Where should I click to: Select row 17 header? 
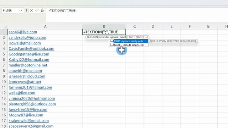coord(4,121)
